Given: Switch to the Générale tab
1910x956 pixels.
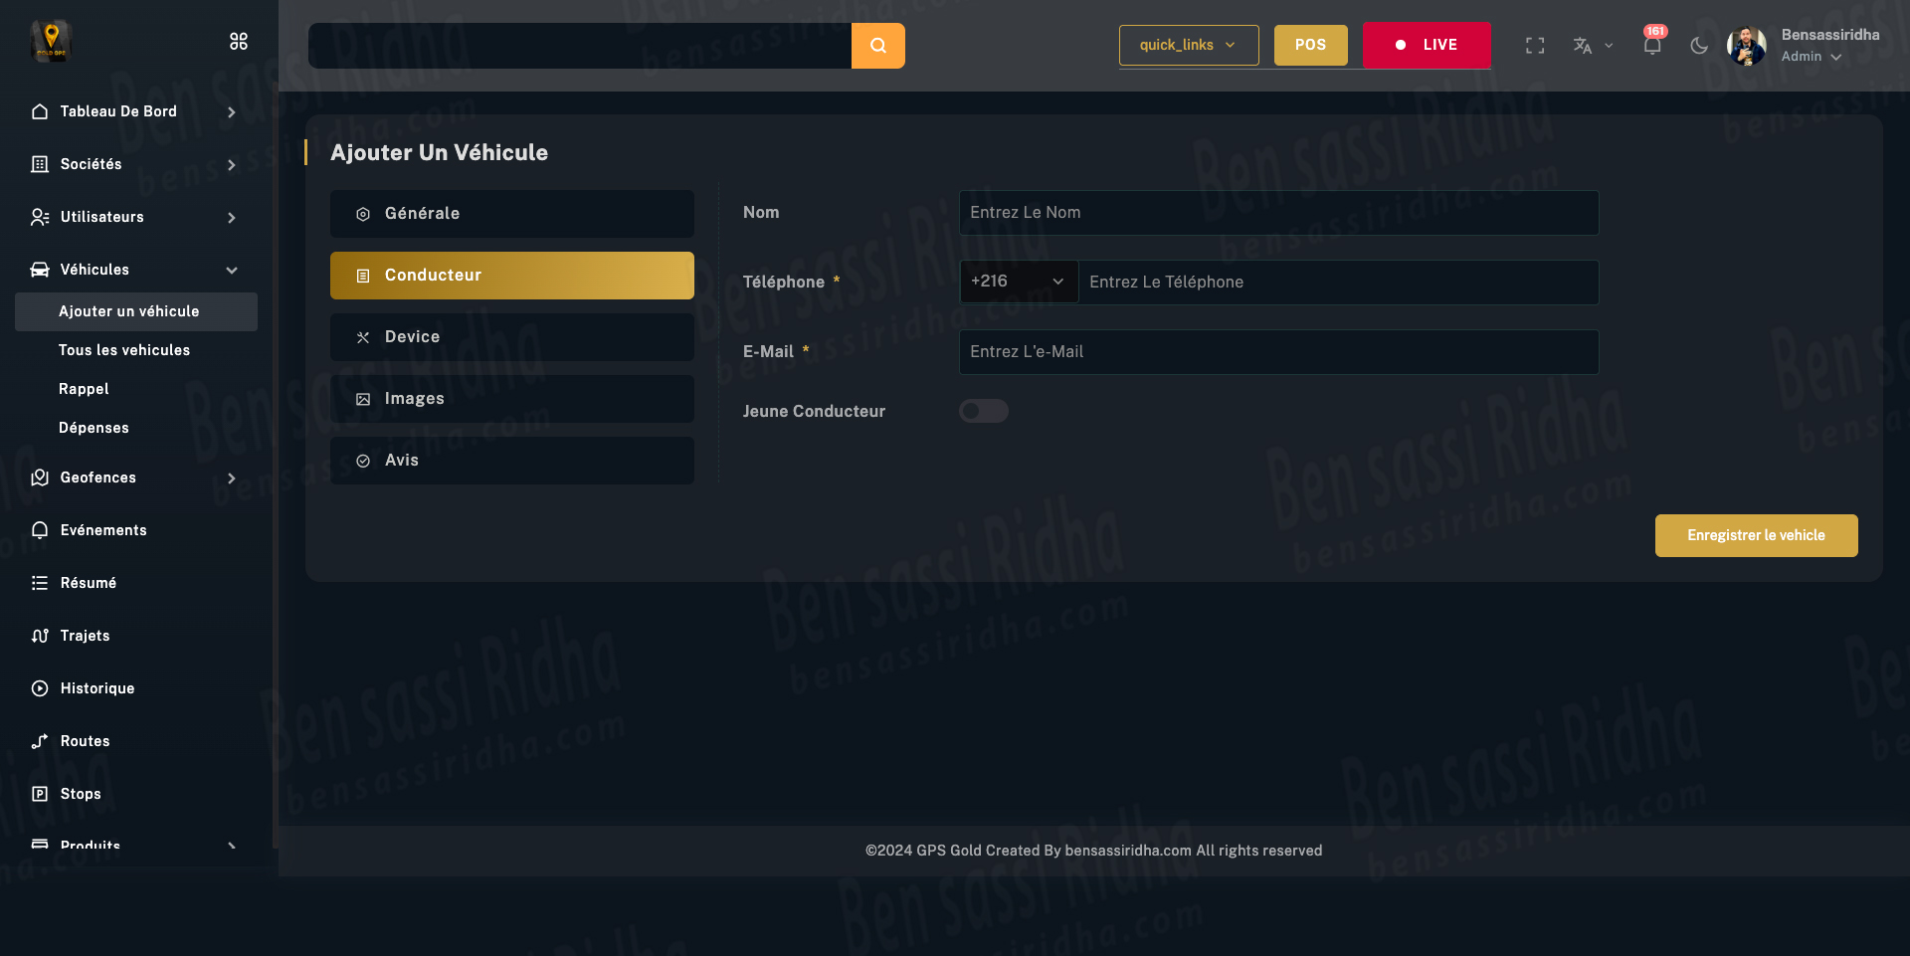Looking at the screenshot, I should pos(511,214).
